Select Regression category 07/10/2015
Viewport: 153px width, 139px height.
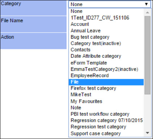pyautogui.click(x=106, y=121)
